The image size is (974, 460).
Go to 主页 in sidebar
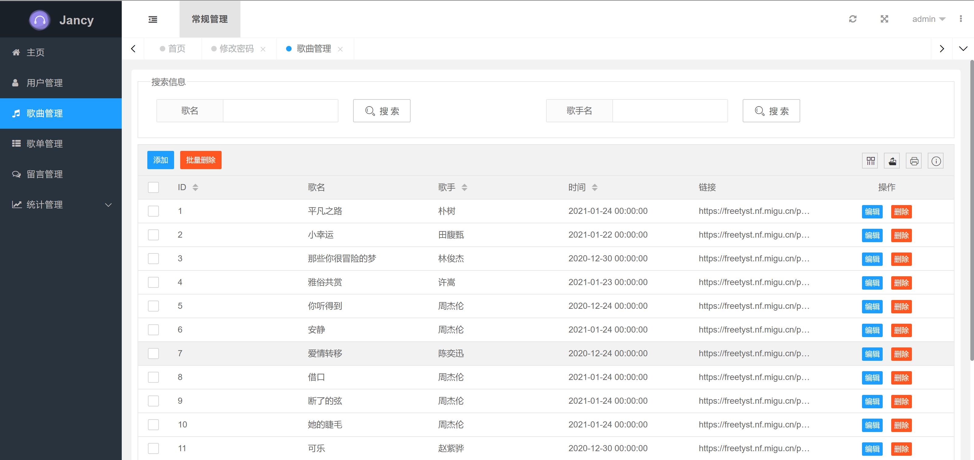pyautogui.click(x=61, y=52)
